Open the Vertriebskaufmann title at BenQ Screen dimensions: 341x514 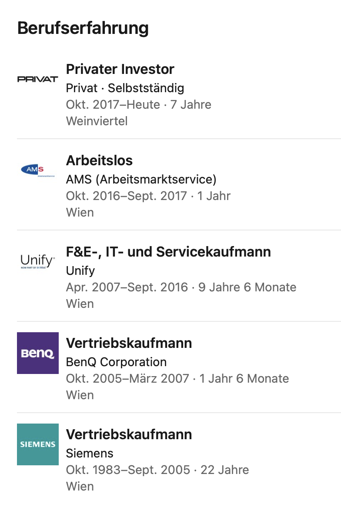(x=129, y=343)
